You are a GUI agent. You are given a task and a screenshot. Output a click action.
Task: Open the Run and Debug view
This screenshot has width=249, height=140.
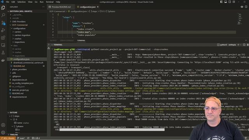coord(3,30)
